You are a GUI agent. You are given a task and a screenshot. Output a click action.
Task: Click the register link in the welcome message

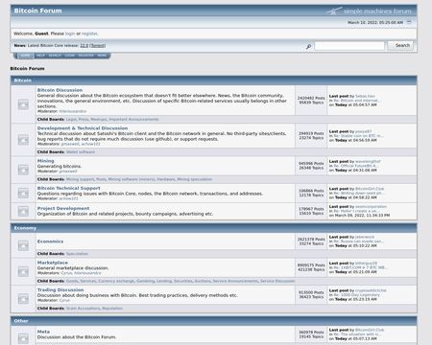[89, 34]
